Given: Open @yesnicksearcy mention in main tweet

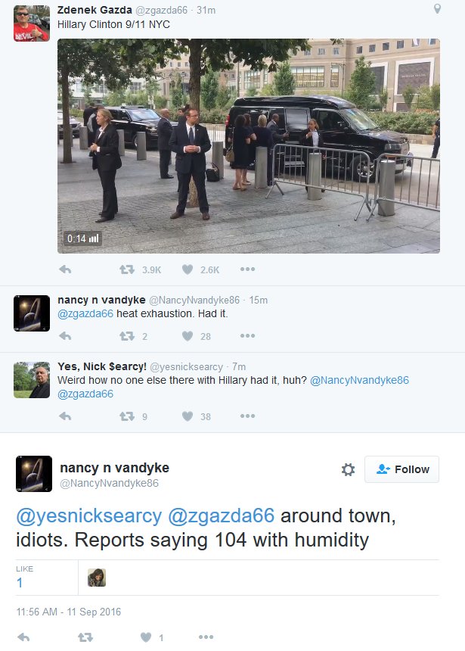Looking at the screenshot, I should pyautogui.click(x=88, y=516).
